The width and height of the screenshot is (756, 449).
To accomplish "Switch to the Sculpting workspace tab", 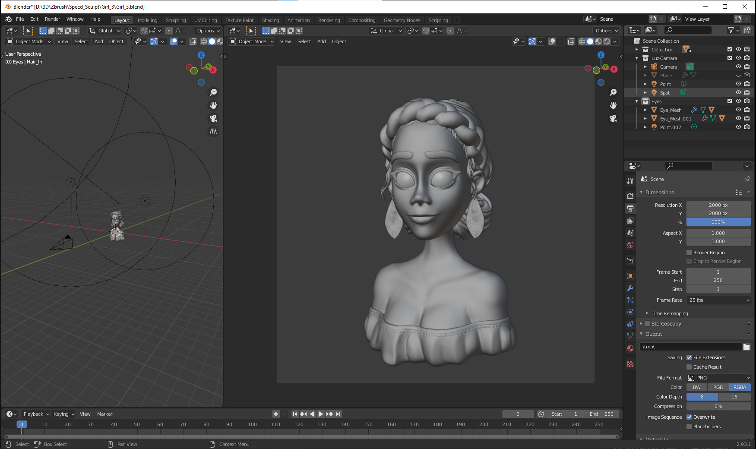I will (x=176, y=20).
